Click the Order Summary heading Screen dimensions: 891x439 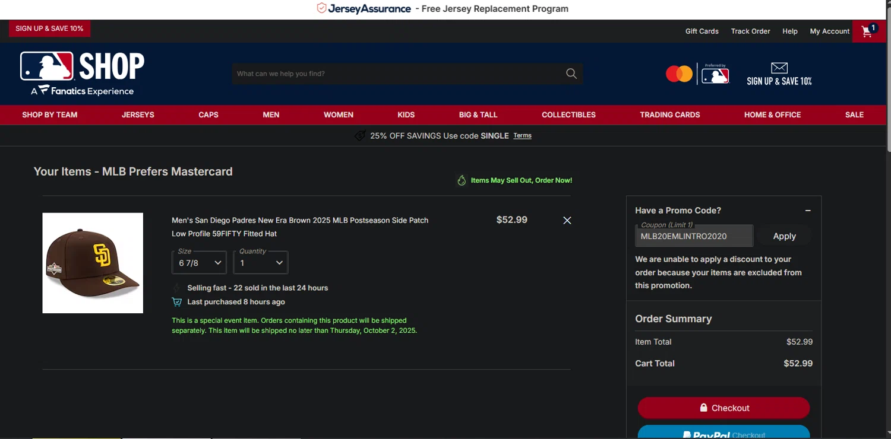673,319
